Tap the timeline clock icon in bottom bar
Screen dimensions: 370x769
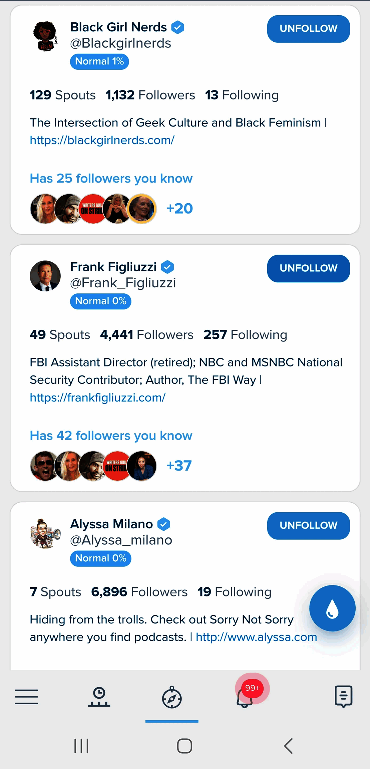pyautogui.click(x=99, y=697)
